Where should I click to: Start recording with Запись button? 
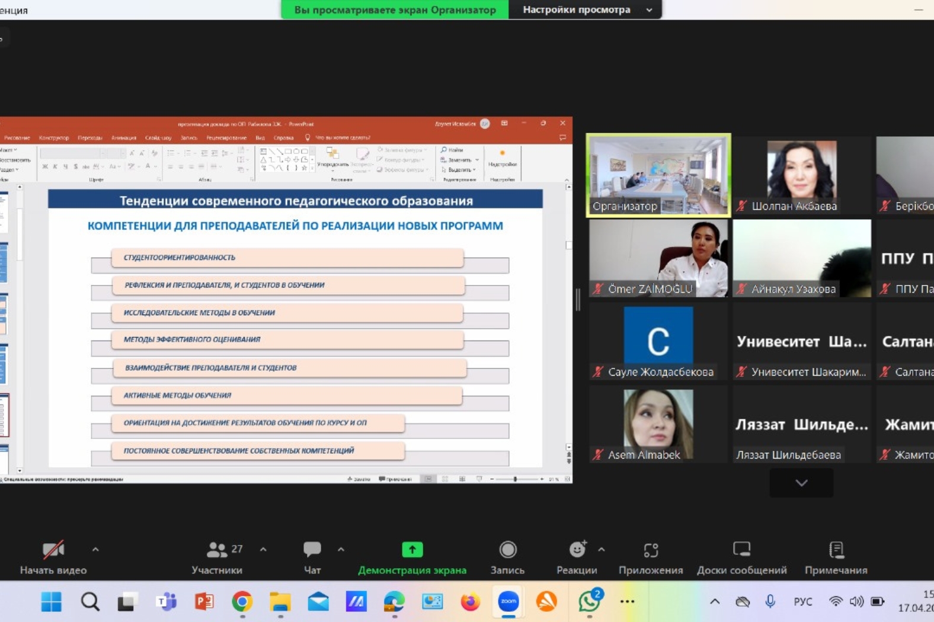[x=507, y=550]
